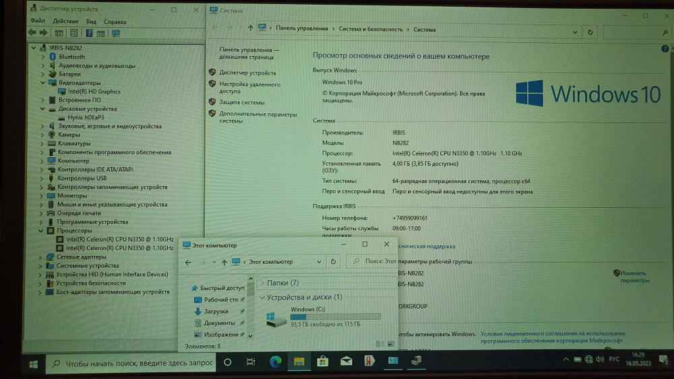Select Intel(R) HD Graphics device

point(94,92)
